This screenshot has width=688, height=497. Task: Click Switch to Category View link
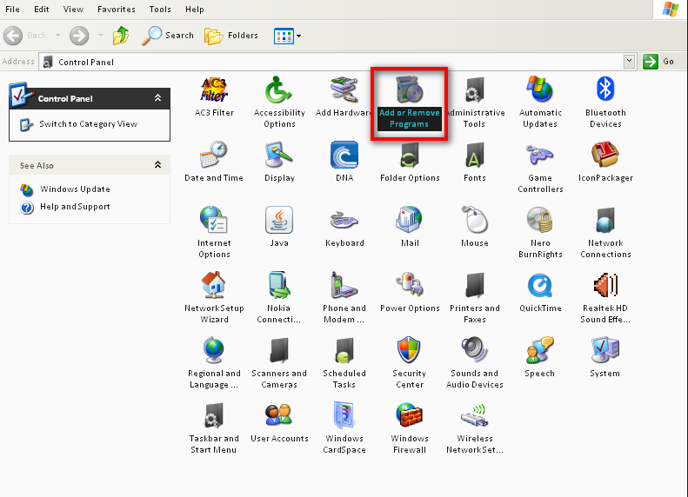[x=88, y=124]
